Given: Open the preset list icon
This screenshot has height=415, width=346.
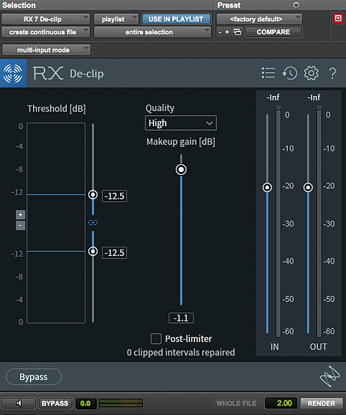Looking at the screenshot, I should point(268,73).
